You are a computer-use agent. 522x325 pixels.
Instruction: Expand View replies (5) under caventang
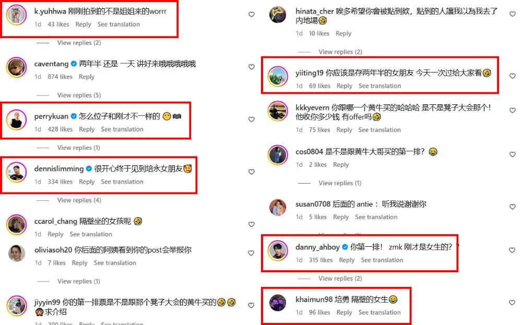tap(79, 95)
